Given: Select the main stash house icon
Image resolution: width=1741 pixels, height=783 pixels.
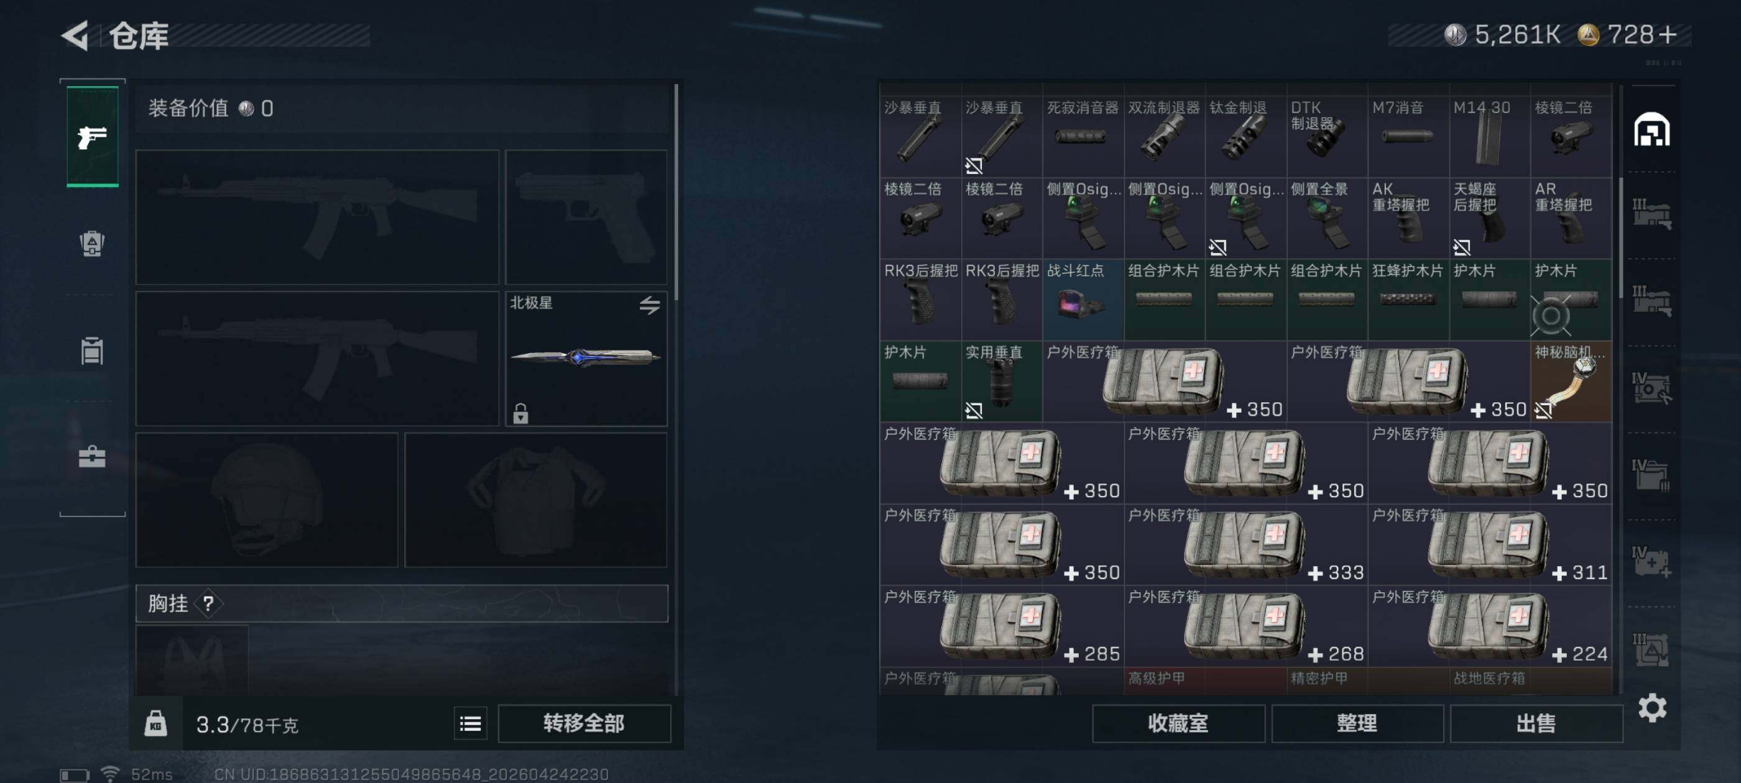Looking at the screenshot, I should (1652, 129).
